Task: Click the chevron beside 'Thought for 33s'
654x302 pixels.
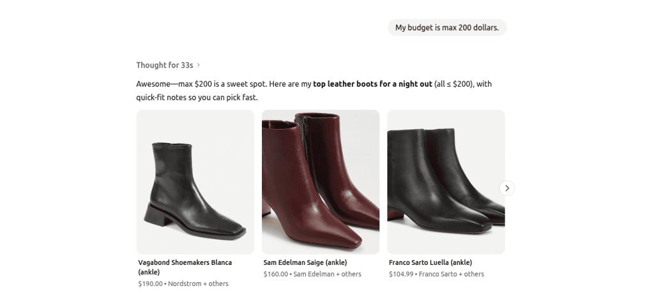Action: (x=199, y=65)
